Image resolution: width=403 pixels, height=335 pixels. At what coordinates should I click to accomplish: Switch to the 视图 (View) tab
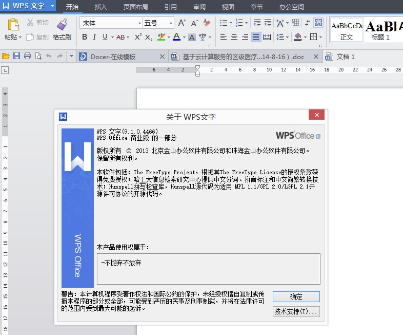click(x=228, y=7)
